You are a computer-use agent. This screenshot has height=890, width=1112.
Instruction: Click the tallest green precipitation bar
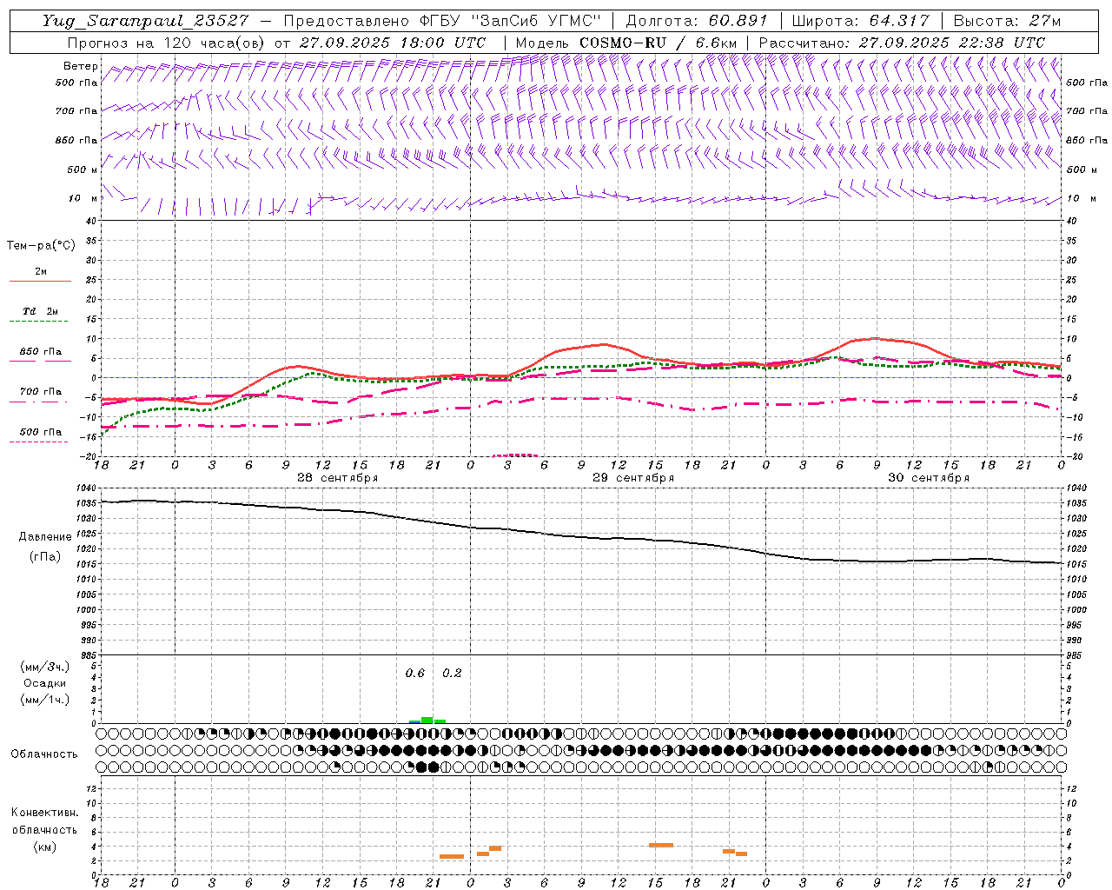tap(427, 720)
